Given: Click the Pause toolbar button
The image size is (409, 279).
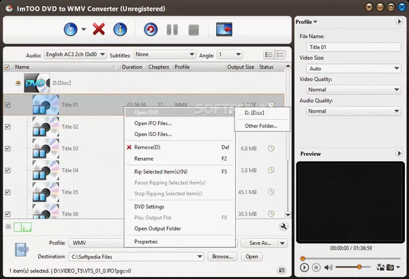Looking at the screenshot, I should pos(172,30).
